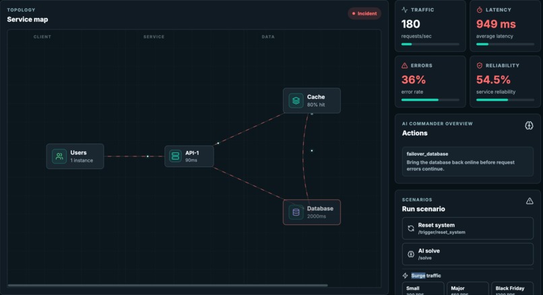Viewport: 543px width, 295px height.
Task: Click the Incident status badge
Action: pos(364,13)
